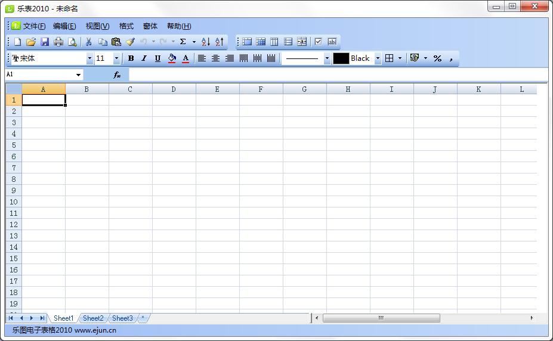Click the horizontal scrollbar thumb

tap(381, 318)
